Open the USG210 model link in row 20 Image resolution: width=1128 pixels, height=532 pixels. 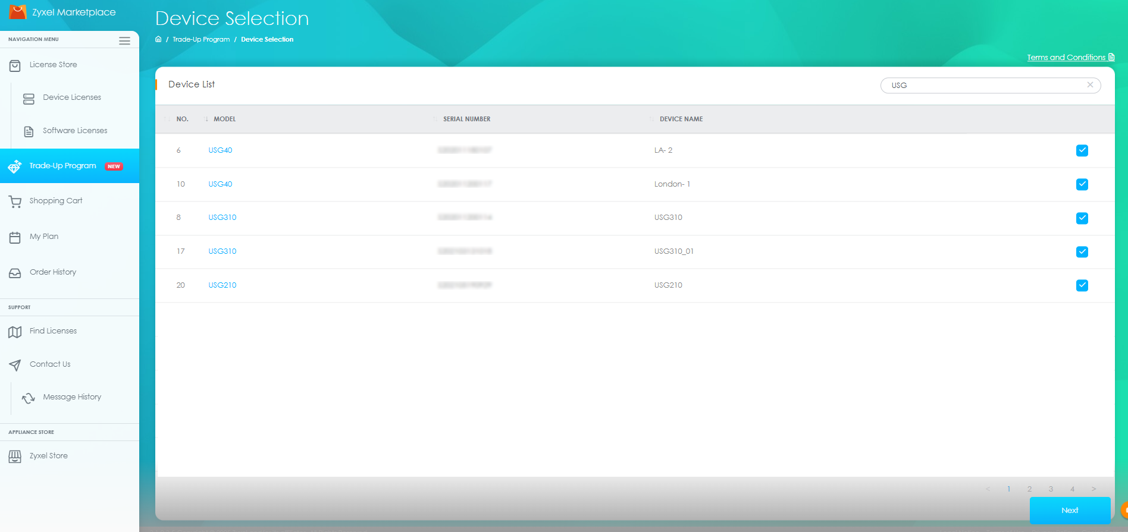(223, 285)
